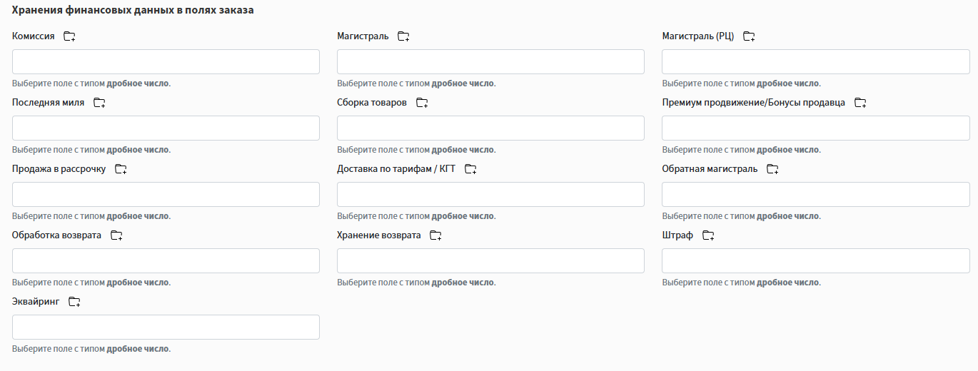Click the Обработка возврата label text
Screen dimensions: 978x371
point(57,235)
